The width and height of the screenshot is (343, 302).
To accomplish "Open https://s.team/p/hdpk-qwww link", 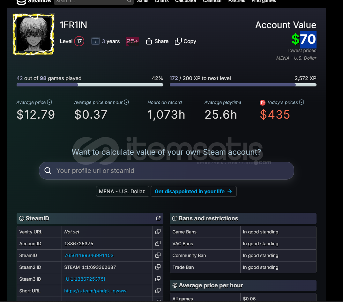I will point(95,291).
